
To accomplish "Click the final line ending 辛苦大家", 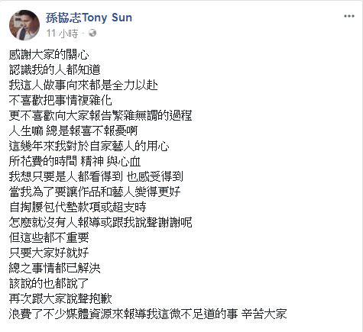I will 147,314.
